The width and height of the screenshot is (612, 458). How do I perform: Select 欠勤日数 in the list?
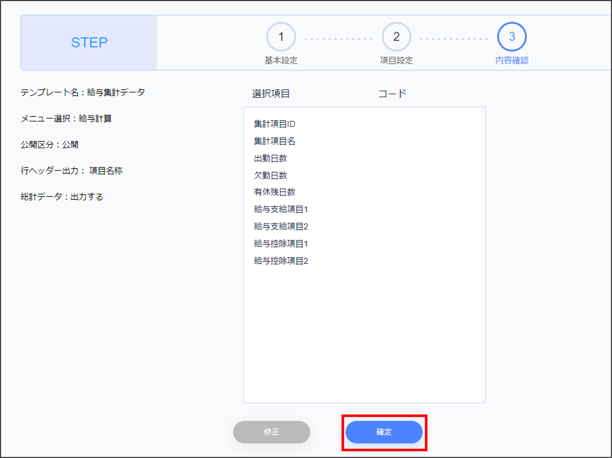pyautogui.click(x=270, y=175)
